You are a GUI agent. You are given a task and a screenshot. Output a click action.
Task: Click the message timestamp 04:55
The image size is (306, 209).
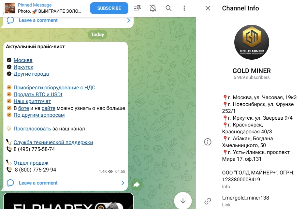coord(120,172)
